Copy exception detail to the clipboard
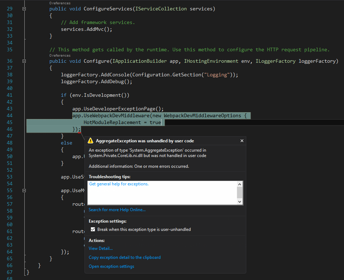344x280 pixels. coord(125,257)
